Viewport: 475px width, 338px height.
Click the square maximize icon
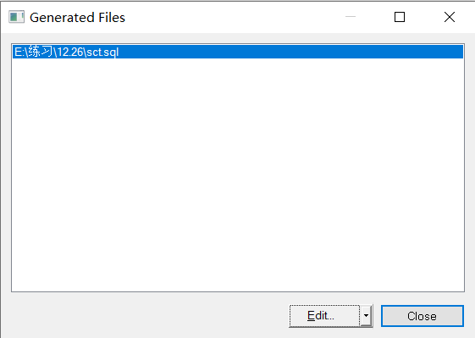(400, 17)
